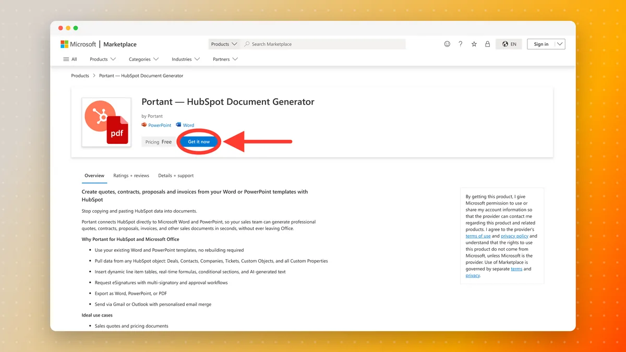Click the Portant HubSpot PDF product logo
The image size is (626, 352).
[106, 122]
